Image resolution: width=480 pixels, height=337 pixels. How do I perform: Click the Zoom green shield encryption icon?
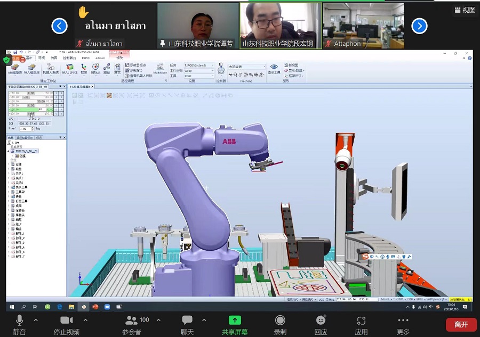6,60
